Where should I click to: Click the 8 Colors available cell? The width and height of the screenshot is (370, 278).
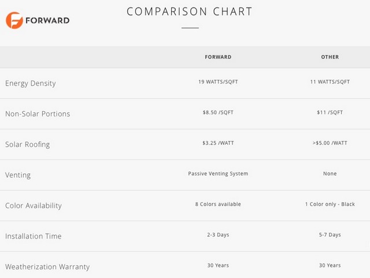pos(218,204)
